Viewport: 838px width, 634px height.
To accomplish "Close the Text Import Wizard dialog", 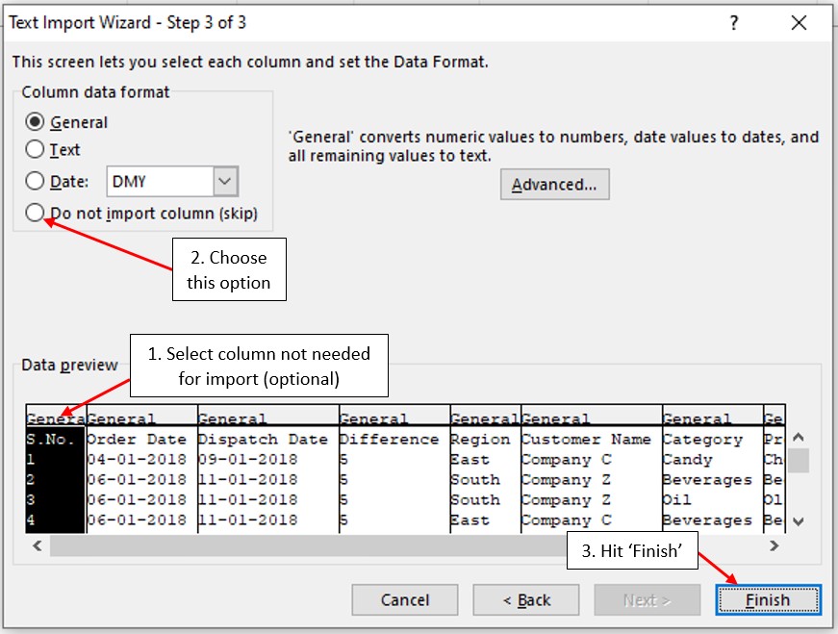I will [799, 23].
